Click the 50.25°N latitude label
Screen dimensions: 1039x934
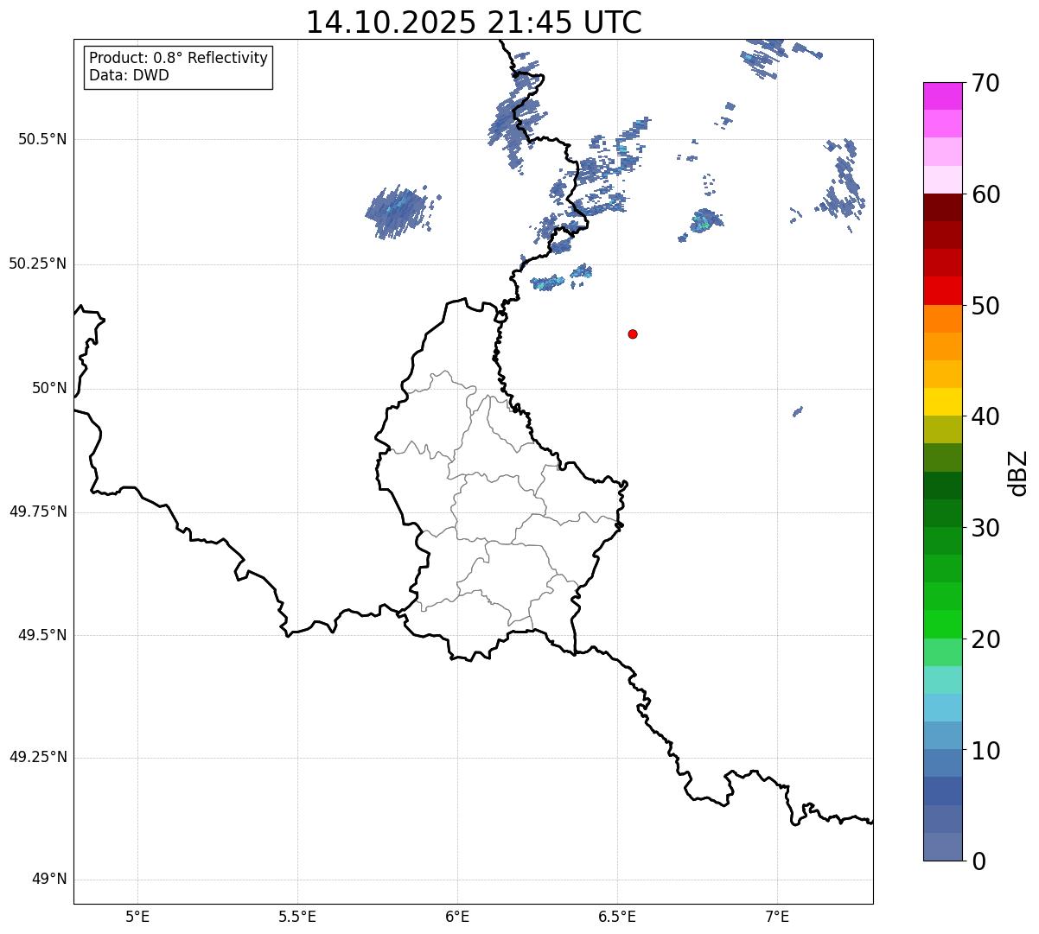click(x=38, y=264)
